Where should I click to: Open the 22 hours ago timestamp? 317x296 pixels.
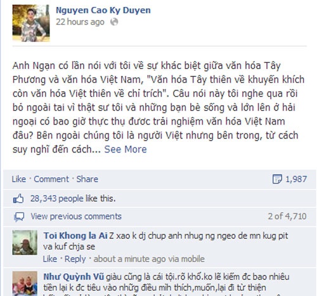point(80,22)
